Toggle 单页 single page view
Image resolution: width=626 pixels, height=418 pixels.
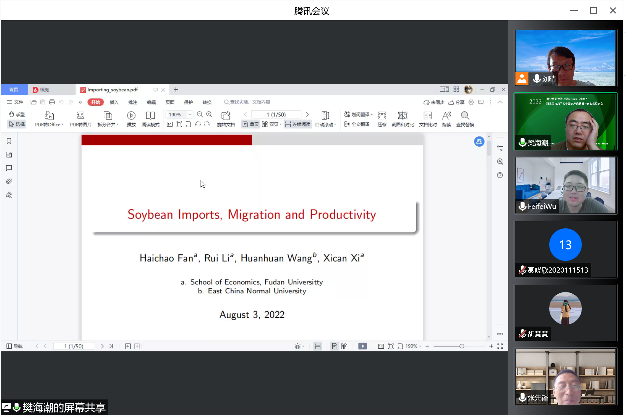pos(251,124)
